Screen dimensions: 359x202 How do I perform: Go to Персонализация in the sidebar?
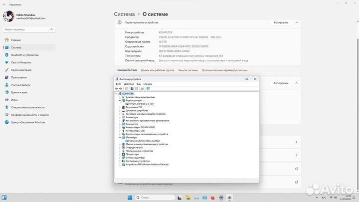(21, 70)
